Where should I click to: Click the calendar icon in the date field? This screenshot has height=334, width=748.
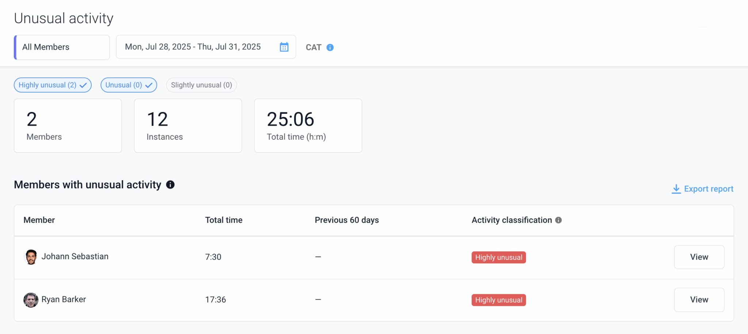click(284, 47)
